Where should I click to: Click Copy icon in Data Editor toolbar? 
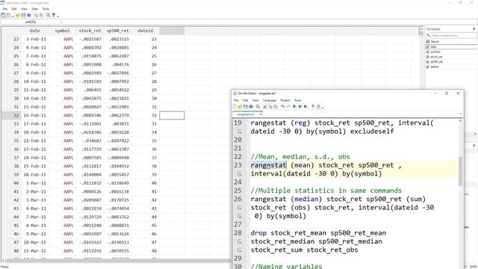tap(36, 15)
